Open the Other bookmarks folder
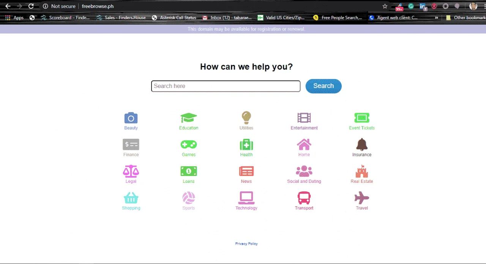 [x=466, y=17]
